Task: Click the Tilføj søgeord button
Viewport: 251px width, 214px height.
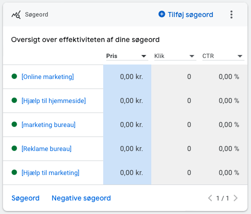Action: 186,14
